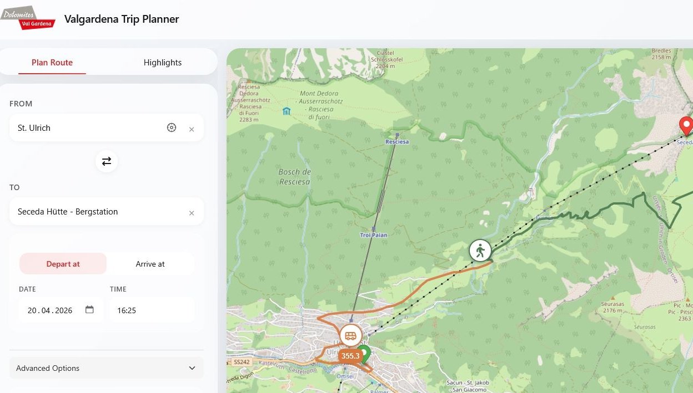Open the Dolomites Val Gardena logo
693x393 pixels.
coord(28,18)
